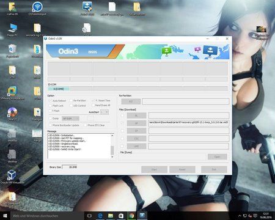Enable the Flash Lock checkbox
This screenshot has height=220, width=275.
click(50, 106)
